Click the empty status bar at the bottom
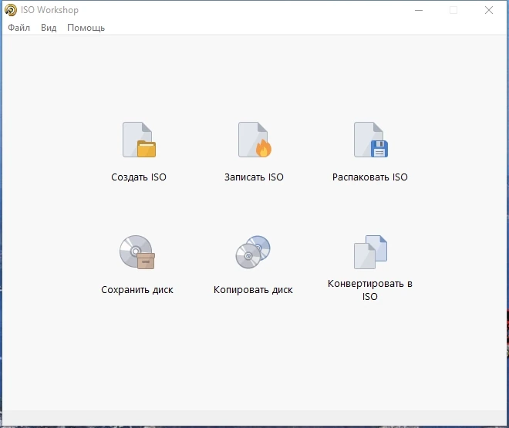The width and height of the screenshot is (509, 428). [254, 417]
